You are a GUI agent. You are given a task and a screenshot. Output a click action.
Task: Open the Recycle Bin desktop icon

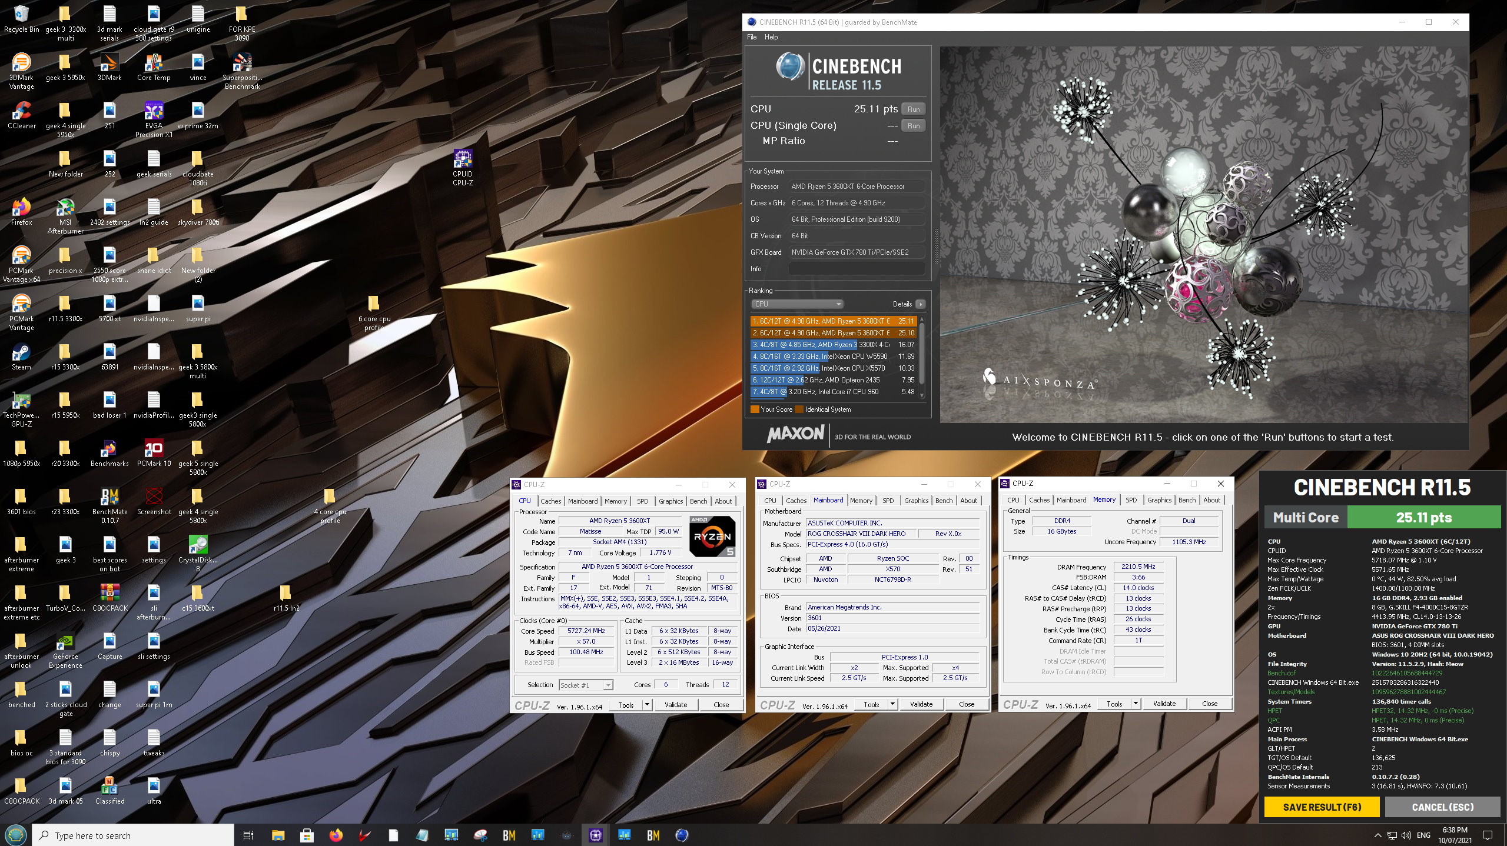point(21,19)
